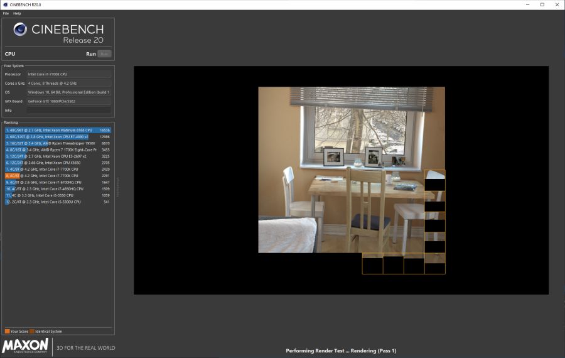The height and width of the screenshot is (358, 565).
Task: Select ranking row Intel Core i5-5300U CPU
Action: coord(58,202)
